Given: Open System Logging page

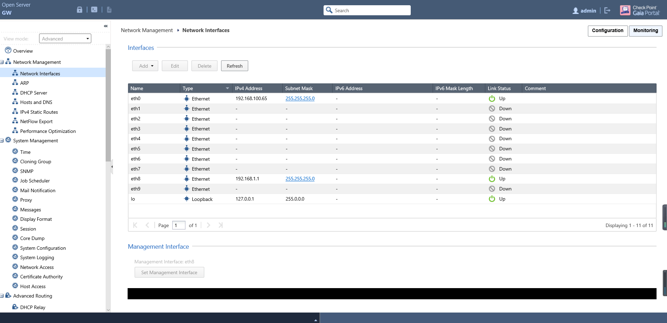Looking at the screenshot, I should 37,257.
